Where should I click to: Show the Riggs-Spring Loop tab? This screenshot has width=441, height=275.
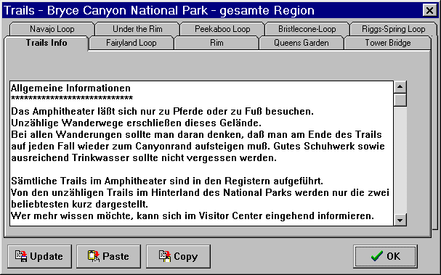393,29
